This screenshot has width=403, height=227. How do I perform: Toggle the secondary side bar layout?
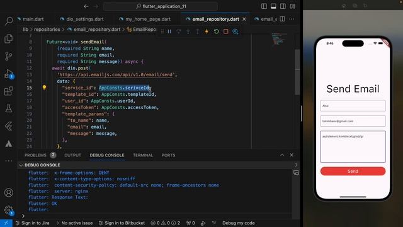click(283, 6)
